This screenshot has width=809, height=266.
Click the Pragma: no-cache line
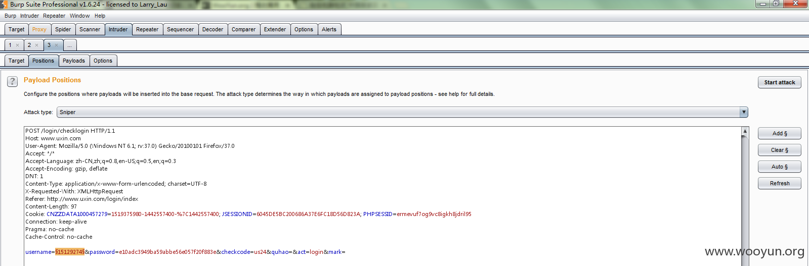pos(50,229)
